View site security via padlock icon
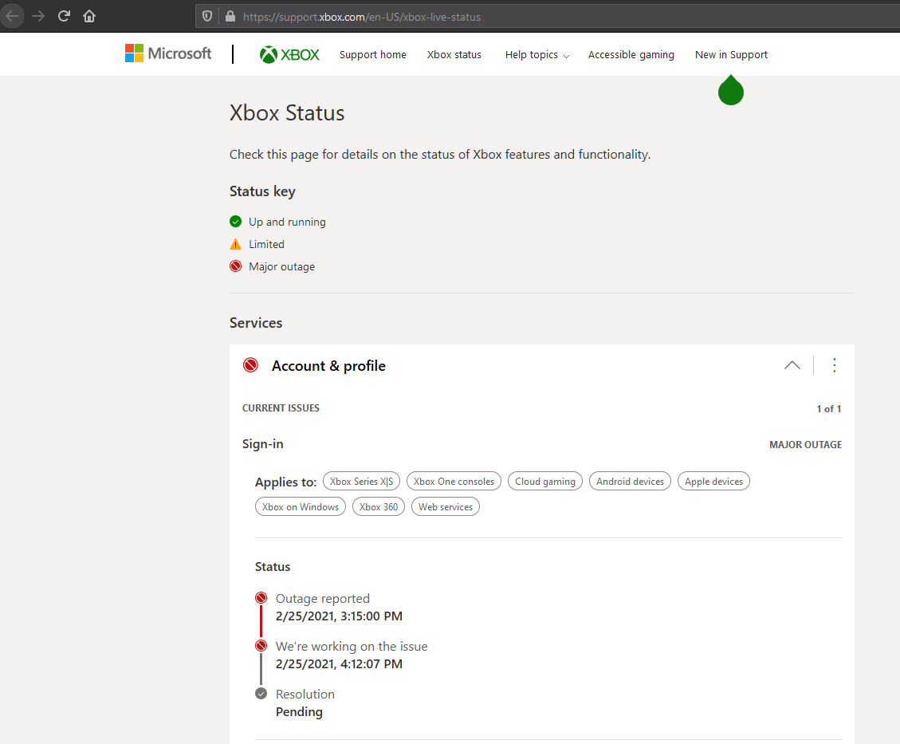 [x=230, y=16]
